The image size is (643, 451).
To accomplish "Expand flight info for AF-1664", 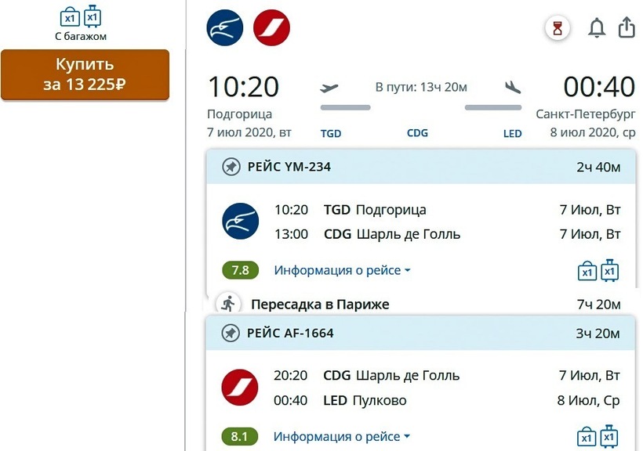I will click(342, 436).
